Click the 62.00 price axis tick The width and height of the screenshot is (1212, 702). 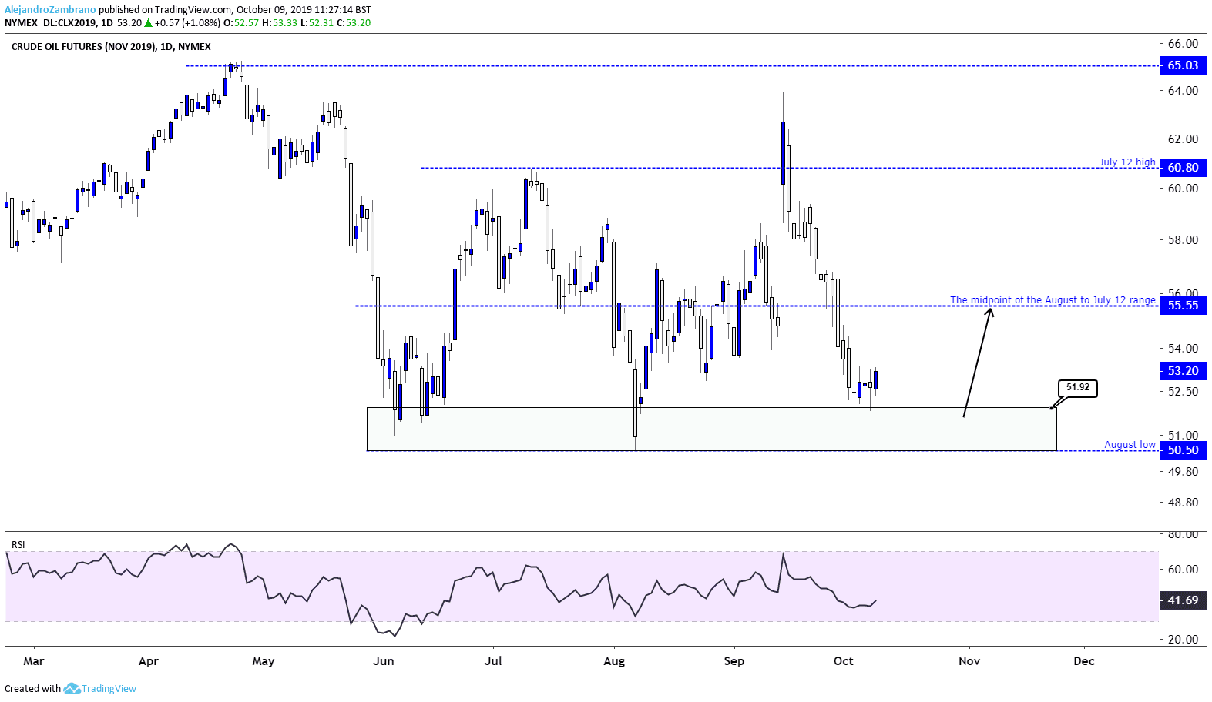click(1183, 139)
